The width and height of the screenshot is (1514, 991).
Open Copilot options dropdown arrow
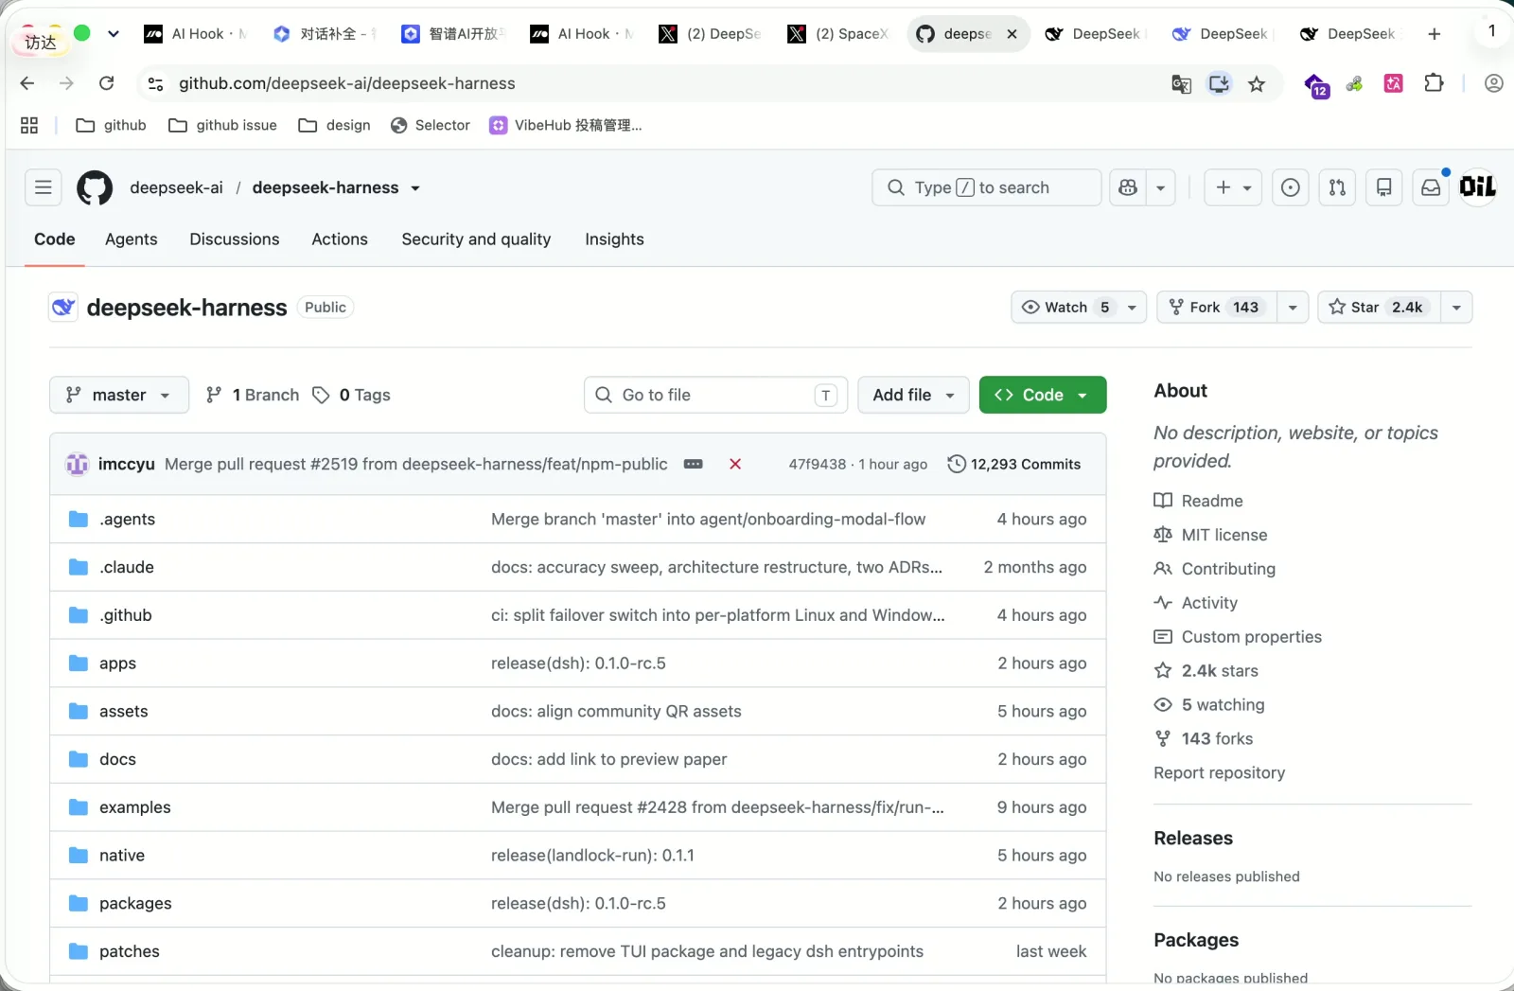(1161, 187)
